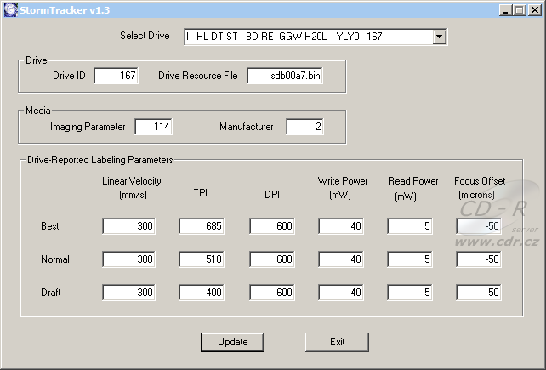Click the Normal TPI field showing 510
546x370 pixels.
tap(201, 259)
